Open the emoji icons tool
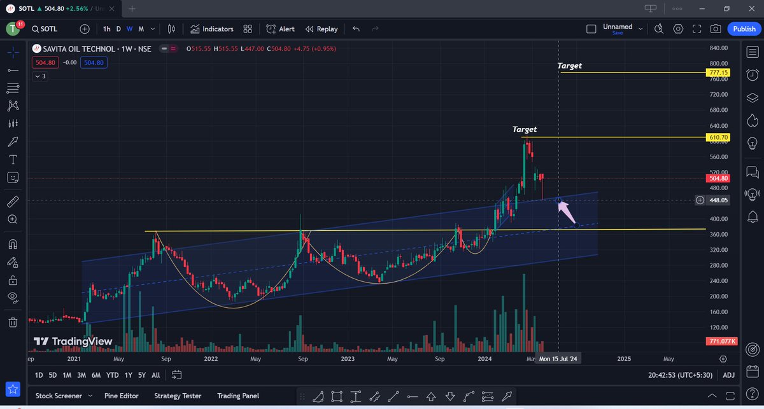 [13, 177]
